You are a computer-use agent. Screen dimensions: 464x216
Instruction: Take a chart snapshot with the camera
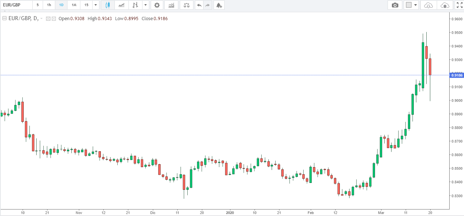tap(395, 5)
